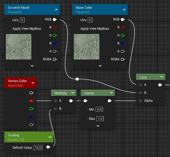Select the Scratch Mask node title

point(19,8)
